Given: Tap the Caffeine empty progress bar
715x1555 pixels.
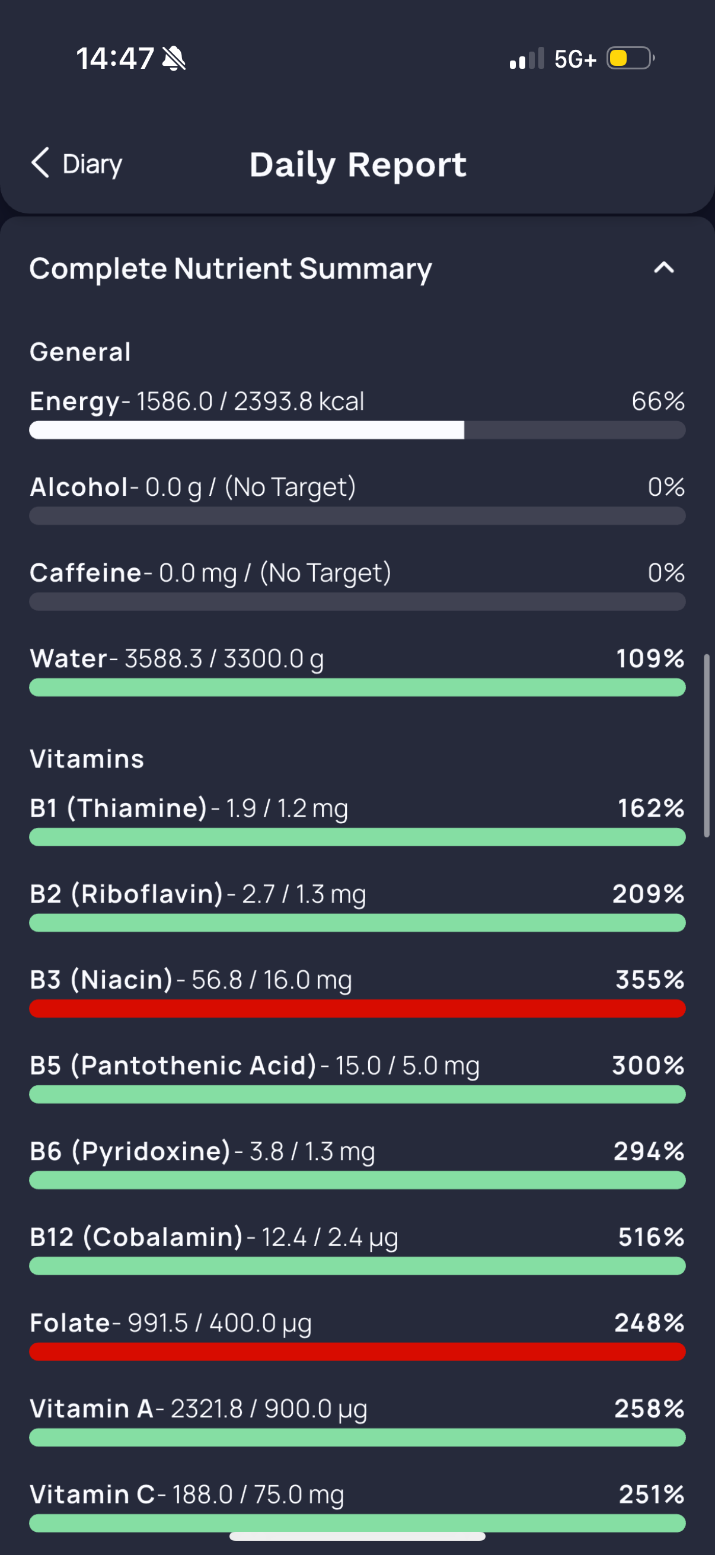Looking at the screenshot, I should (x=357, y=601).
